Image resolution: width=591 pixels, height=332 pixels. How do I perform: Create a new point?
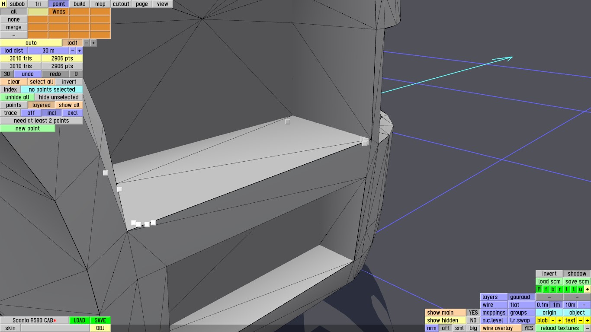coord(28,128)
